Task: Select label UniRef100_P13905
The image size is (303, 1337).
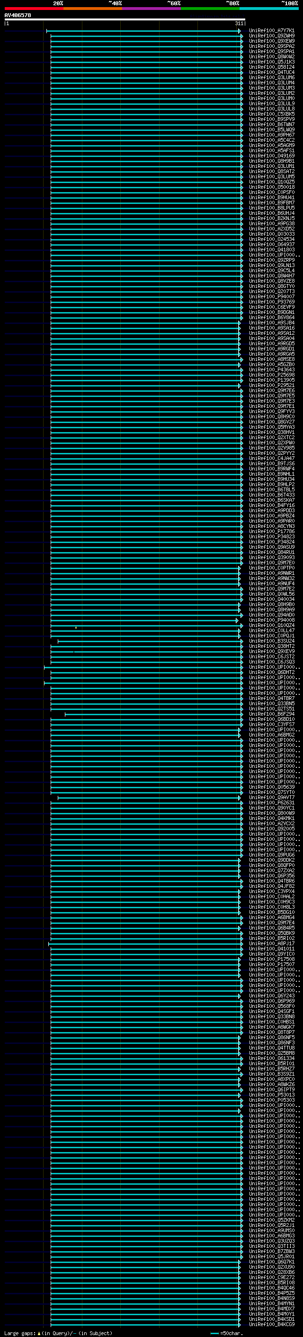Action: [271, 380]
